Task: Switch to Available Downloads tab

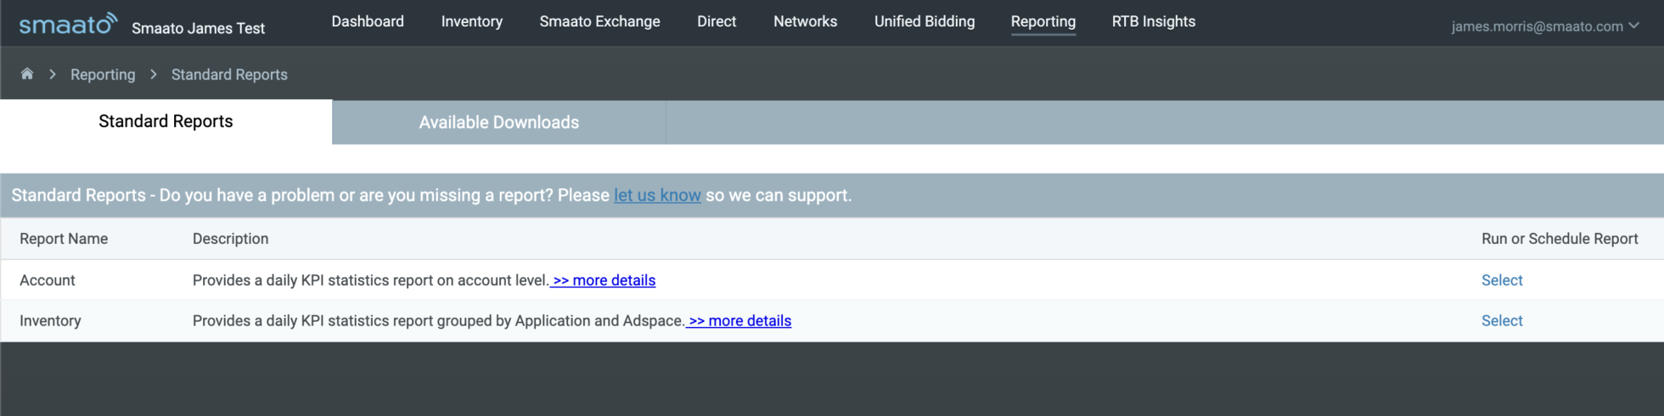Action: [499, 122]
